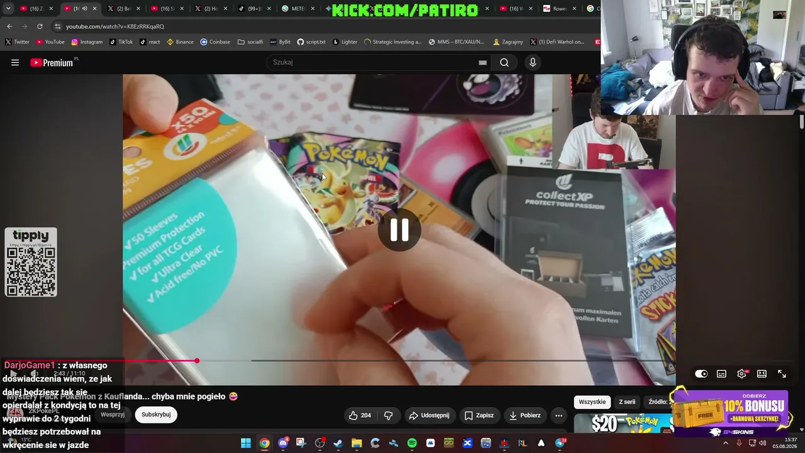Open the script.txt GitHub bookmark
Viewport: 805px width, 453px height.
pyautogui.click(x=311, y=42)
